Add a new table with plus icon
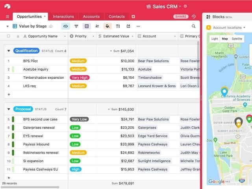252x189 pixels. coord(133,17)
